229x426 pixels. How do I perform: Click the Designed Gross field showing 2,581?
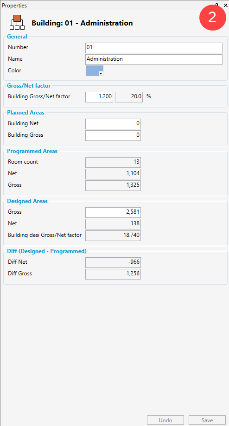point(113,212)
